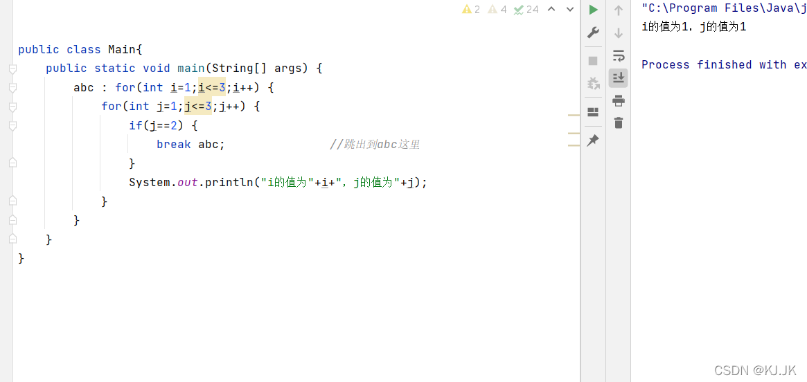Click the console line 'Process finished with ex'
The height and width of the screenshot is (382, 807).
click(724, 65)
